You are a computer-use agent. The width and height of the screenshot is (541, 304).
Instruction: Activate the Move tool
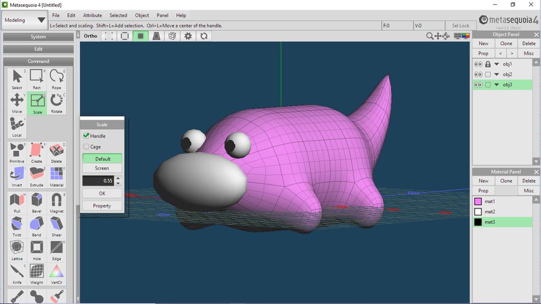(17, 103)
